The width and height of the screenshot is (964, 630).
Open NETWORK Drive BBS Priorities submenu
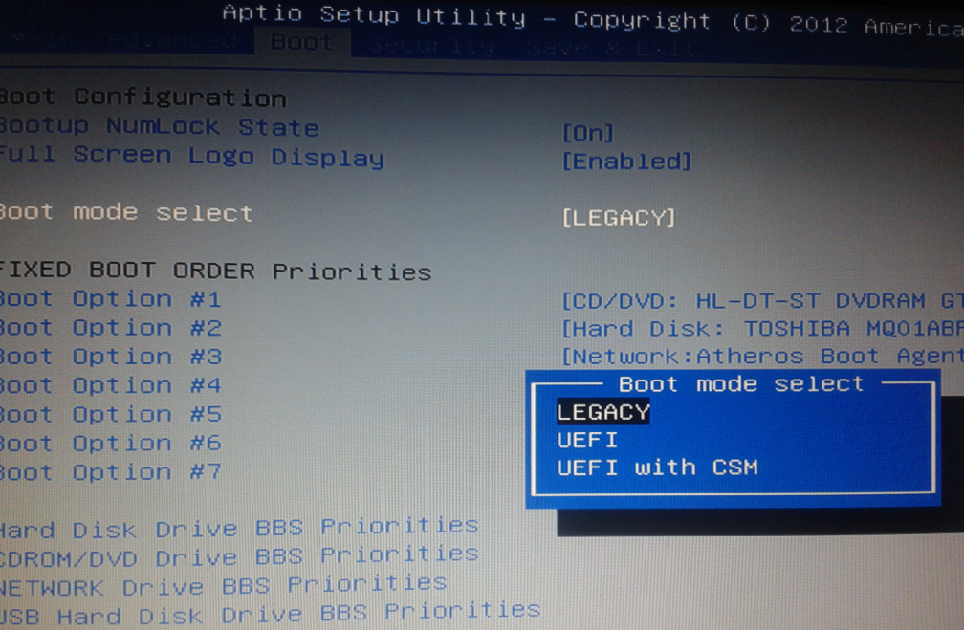[222, 584]
